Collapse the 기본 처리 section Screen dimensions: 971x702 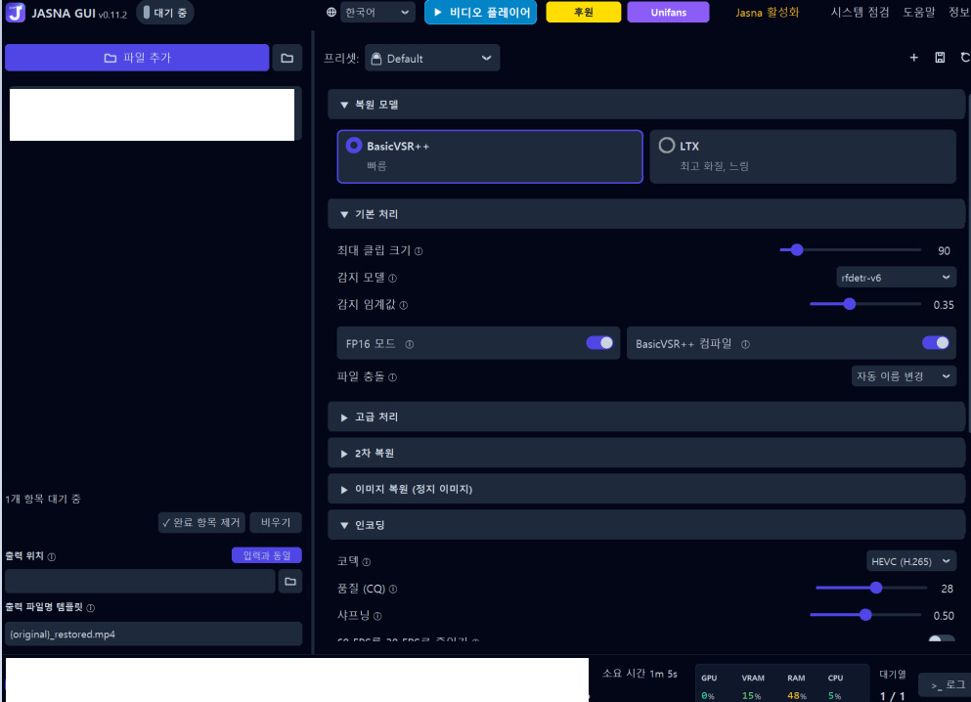point(646,214)
